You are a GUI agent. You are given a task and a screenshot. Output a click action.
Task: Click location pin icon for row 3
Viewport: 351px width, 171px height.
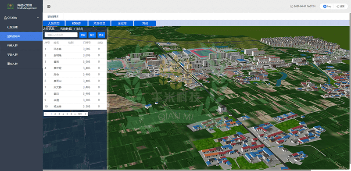99,61
